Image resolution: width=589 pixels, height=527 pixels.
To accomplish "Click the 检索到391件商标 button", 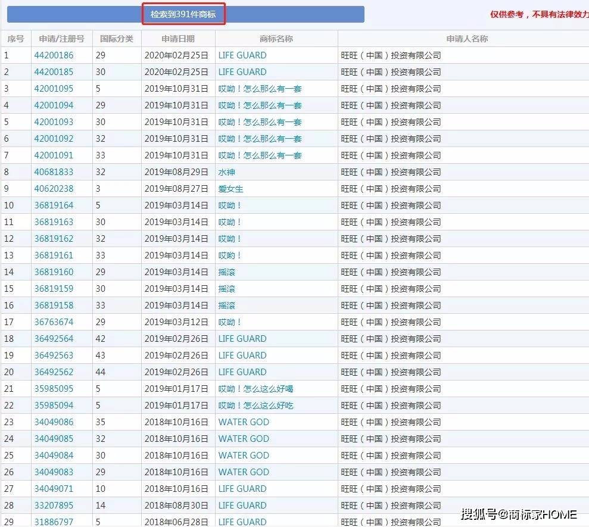I will (184, 14).
